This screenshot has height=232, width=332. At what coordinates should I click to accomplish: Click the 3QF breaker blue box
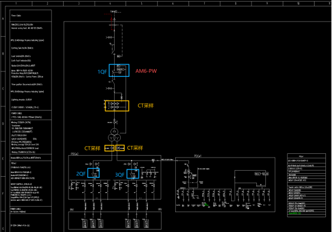[133, 174]
